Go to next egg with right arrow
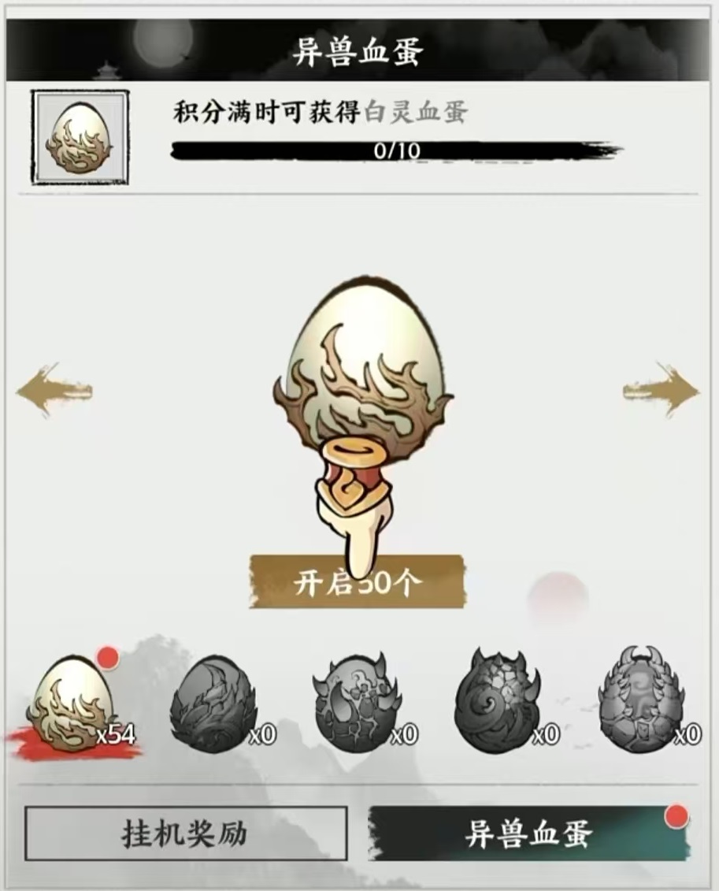This screenshot has height=891, width=719. (662, 391)
